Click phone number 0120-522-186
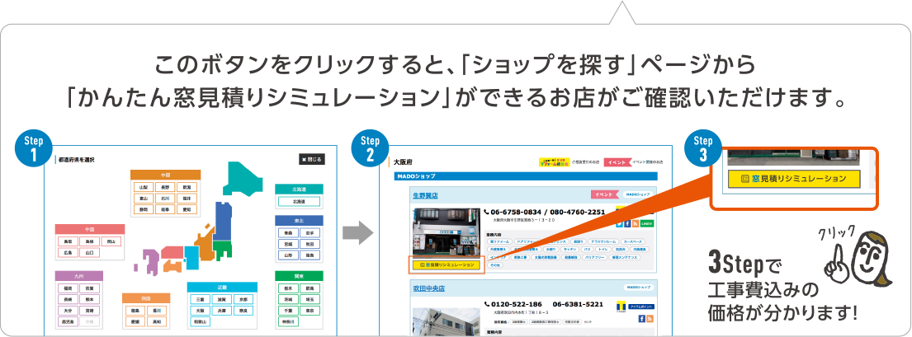 (x=517, y=304)
